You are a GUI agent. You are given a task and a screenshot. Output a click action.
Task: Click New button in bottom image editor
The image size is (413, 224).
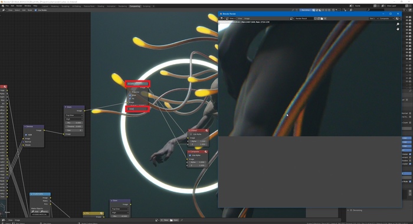point(165,220)
